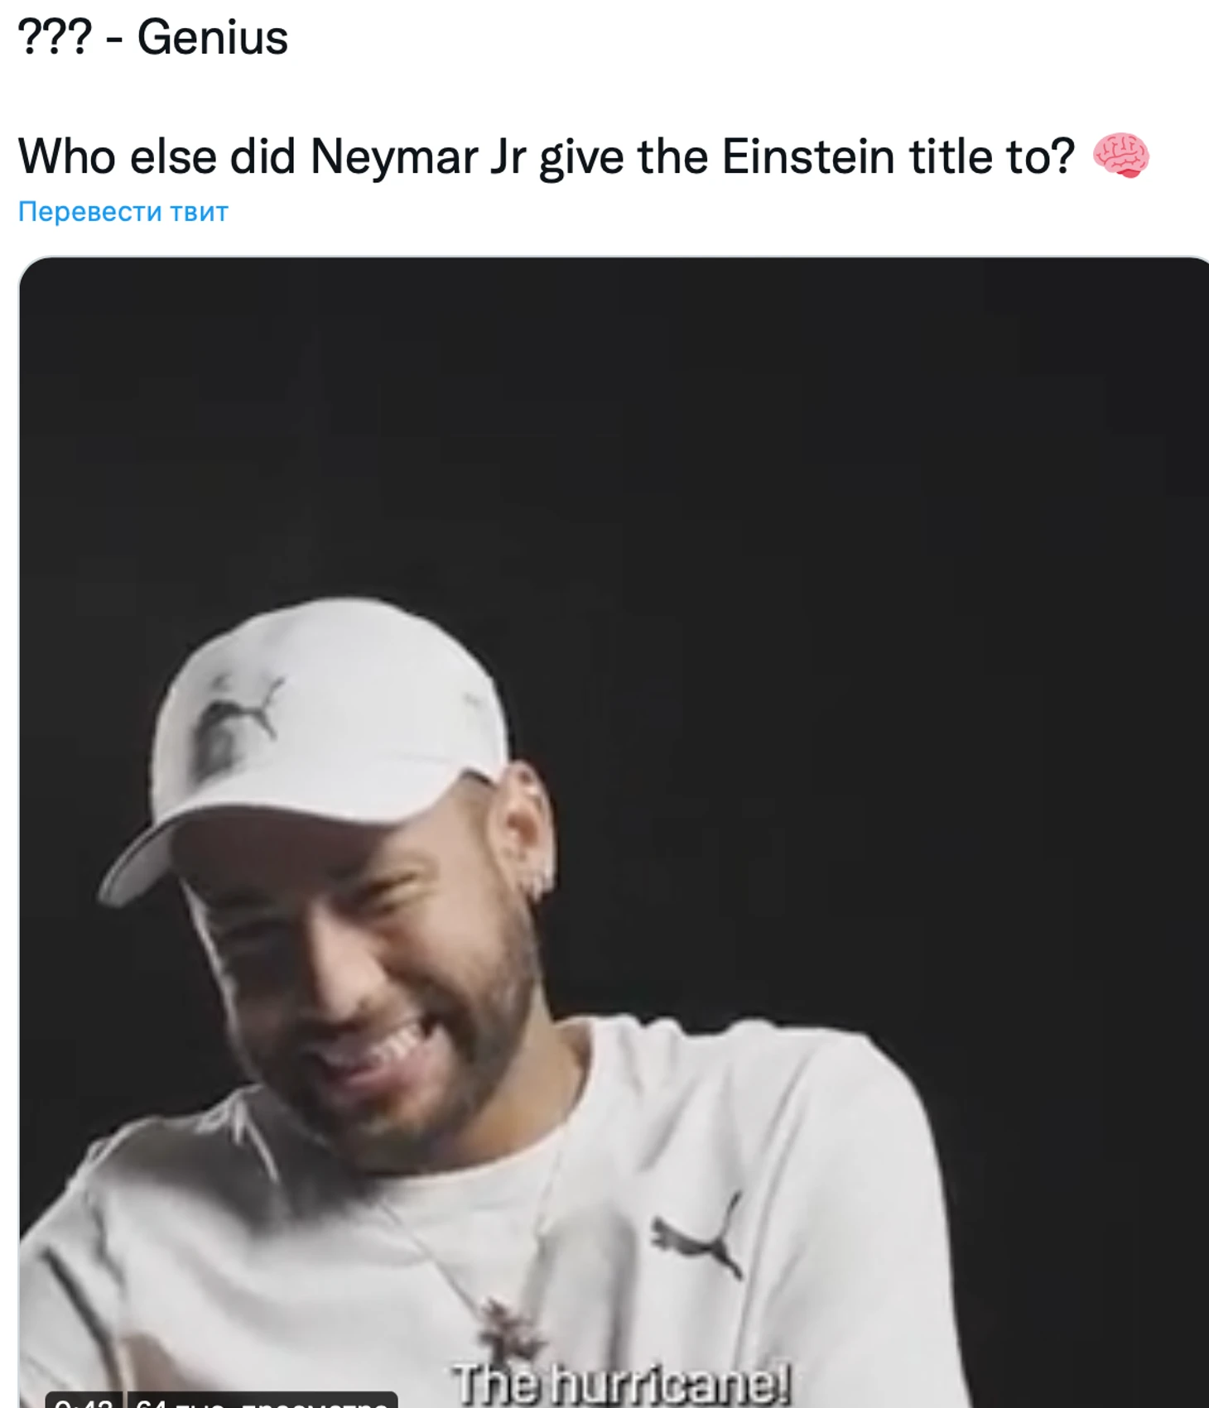This screenshot has height=1408, width=1209.
Task: Click 'The hurricane!' subtitle text
Action: click(x=621, y=1383)
